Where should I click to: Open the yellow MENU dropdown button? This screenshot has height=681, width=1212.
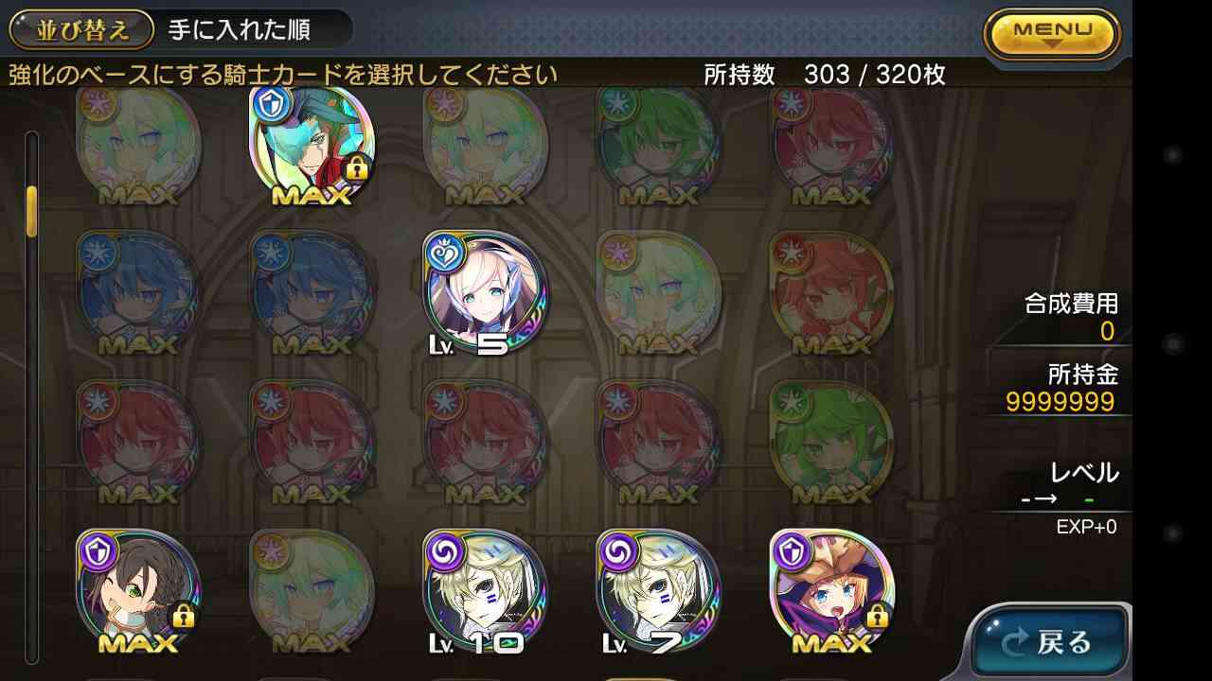1052,35
